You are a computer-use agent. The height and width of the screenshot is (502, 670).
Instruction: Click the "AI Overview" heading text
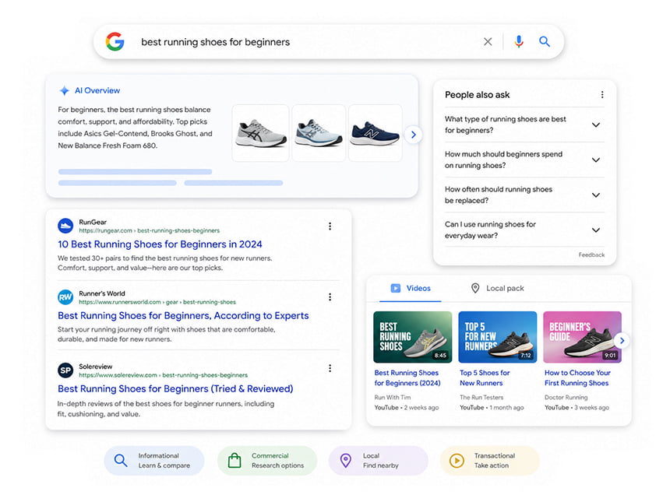tap(97, 90)
